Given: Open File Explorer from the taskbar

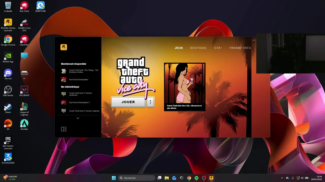Looking at the screenshot, I should point(167,178).
